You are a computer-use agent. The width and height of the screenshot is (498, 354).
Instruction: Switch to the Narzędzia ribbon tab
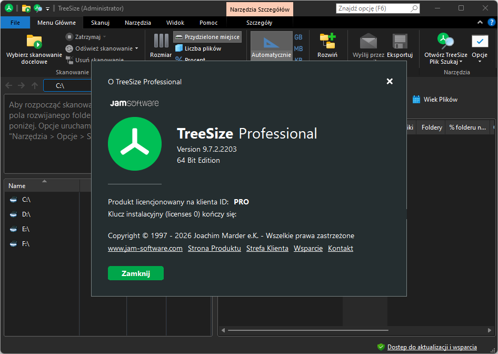pyautogui.click(x=138, y=23)
